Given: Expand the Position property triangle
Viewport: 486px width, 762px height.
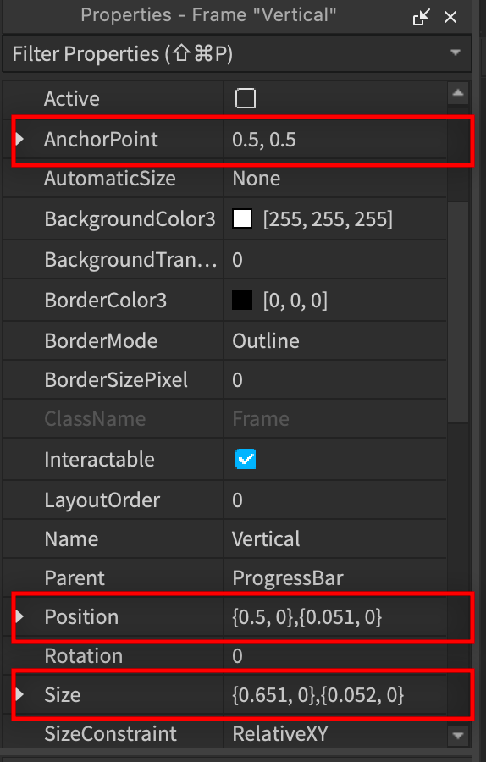Looking at the screenshot, I should (19, 616).
